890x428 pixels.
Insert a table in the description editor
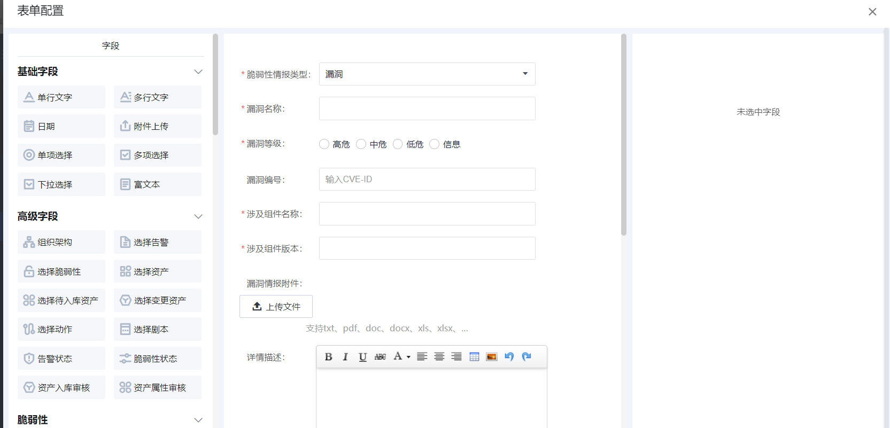474,357
